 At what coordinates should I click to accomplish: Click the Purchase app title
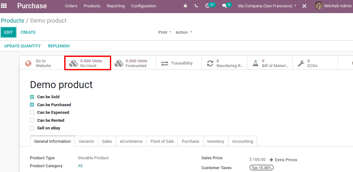point(32,6)
